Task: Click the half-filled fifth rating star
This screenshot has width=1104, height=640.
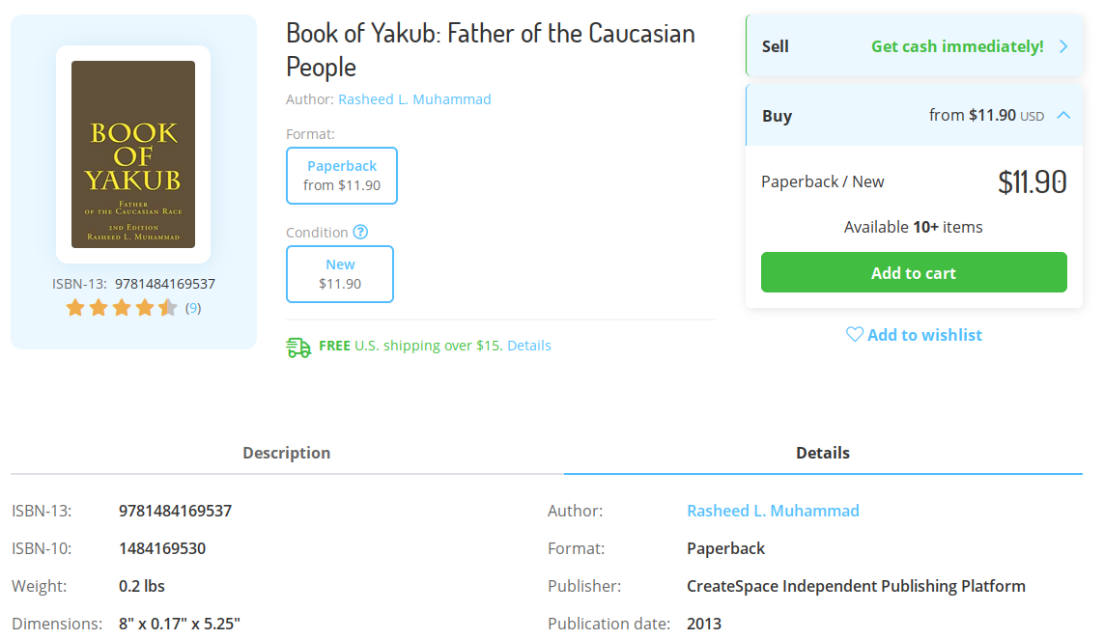Action: pos(168,308)
